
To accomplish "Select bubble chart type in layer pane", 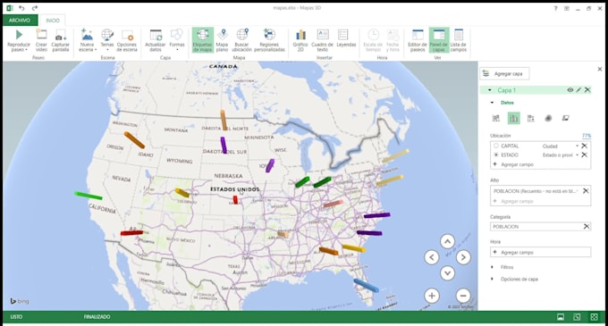I will [531, 118].
